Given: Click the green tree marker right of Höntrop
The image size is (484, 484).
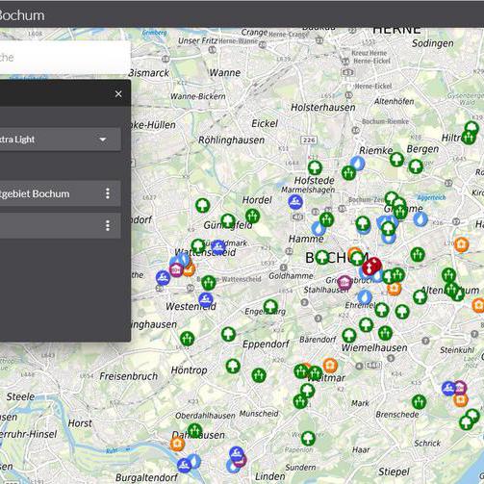Looking at the screenshot, I should (x=233, y=366).
